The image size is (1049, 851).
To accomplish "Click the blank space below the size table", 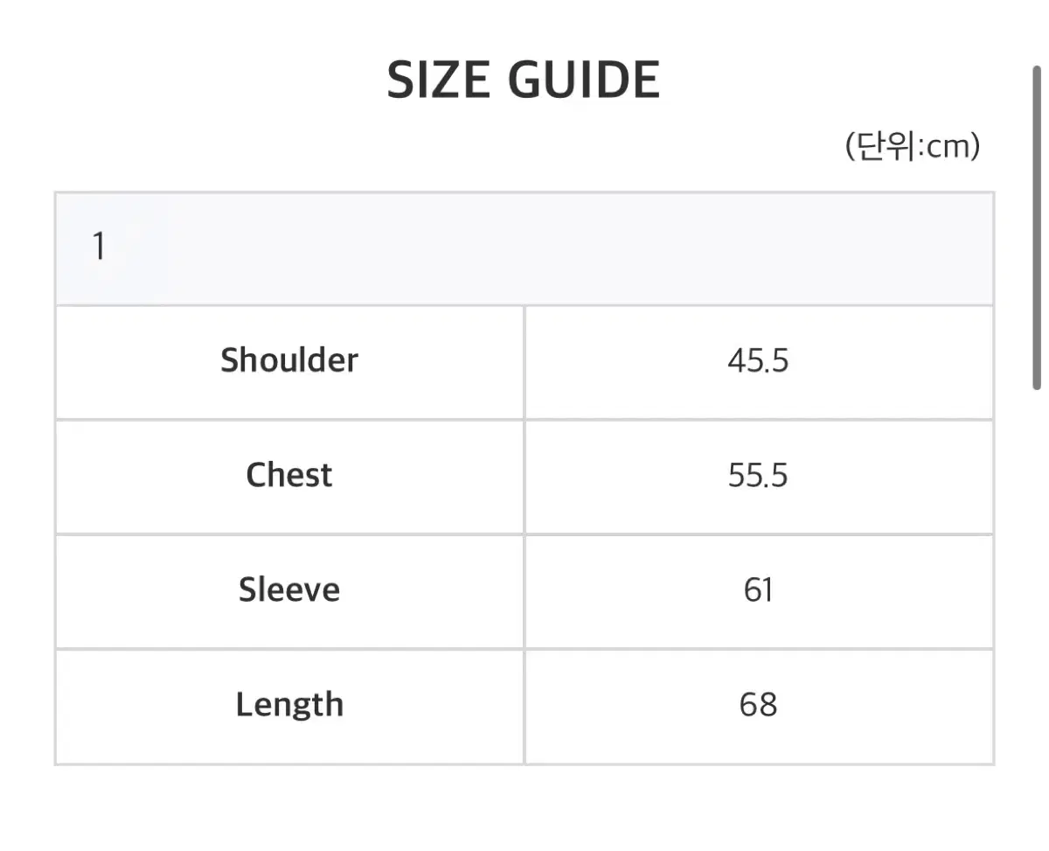I will click(524, 809).
